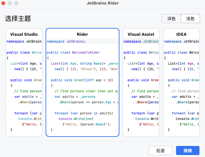The width and height of the screenshot is (205, 157).
Task: Click 'Console.WriteLine(' in Rider preview
Action: [76, 119]
